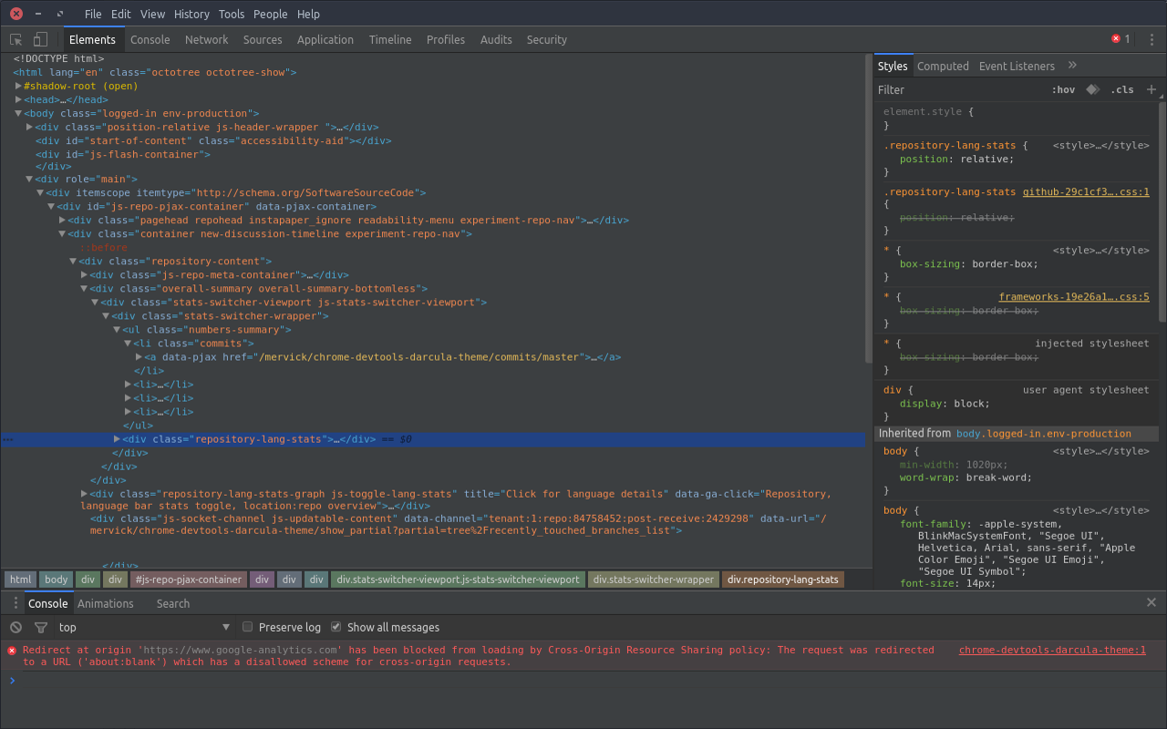Open the People menu

click(x=270, y=14)
